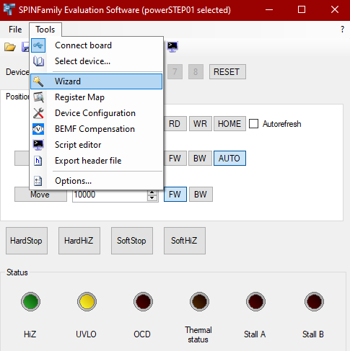Select BW direction for Move command
Image resolution: width=350 pixels, height=351 pixels.
[201, 195]
